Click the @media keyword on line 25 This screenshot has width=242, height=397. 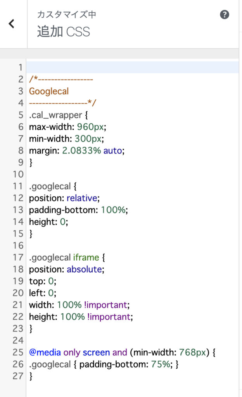click(x=45, y=352)
